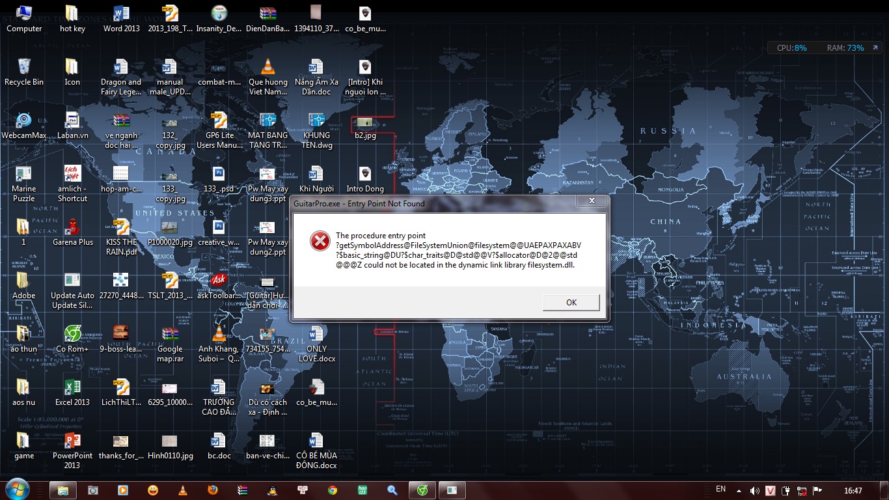Show hidden system tray icons
The width and height of the screenshot is (889, 500).
(x=739, y=490)
